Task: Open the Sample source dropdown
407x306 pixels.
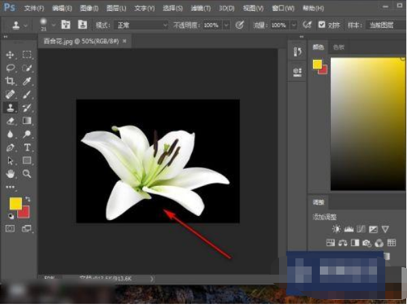Action: point(385,25)
